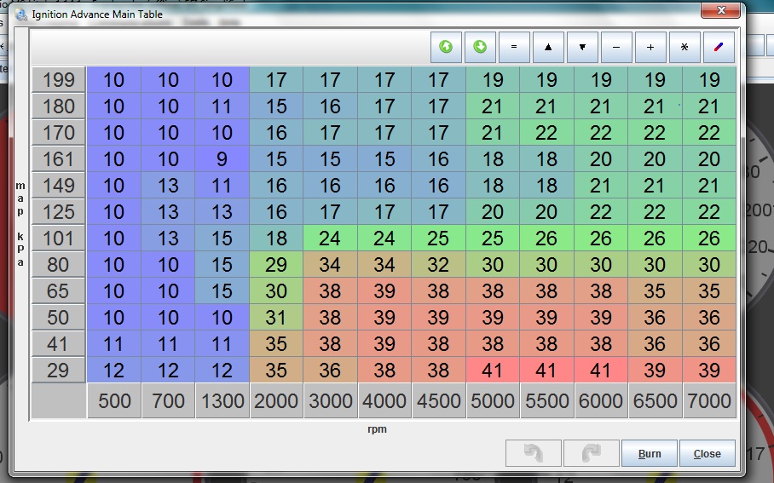Select cell 12 at 29 kPa, 500 rpm

(x=114, y=370)
